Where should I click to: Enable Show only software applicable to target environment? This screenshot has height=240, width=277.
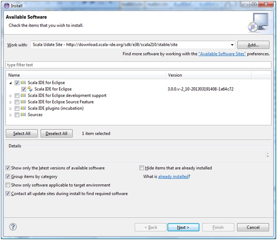coord(8,185)
